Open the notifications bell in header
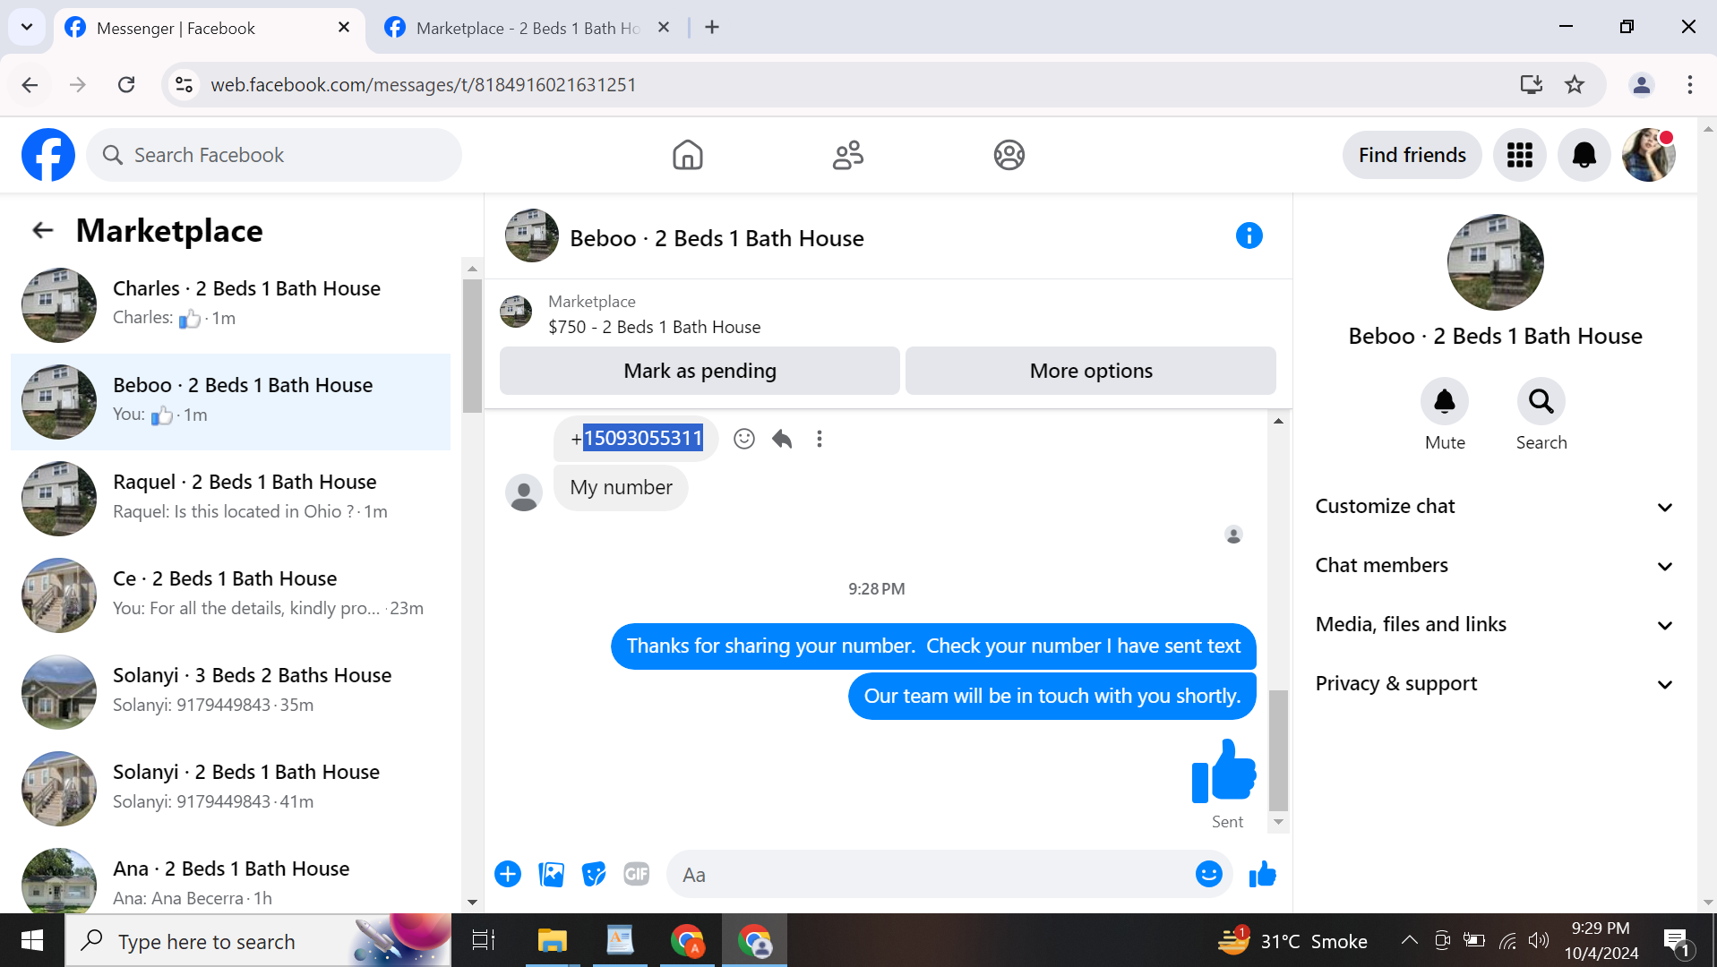1717x967 pixels. point(1584,155)
